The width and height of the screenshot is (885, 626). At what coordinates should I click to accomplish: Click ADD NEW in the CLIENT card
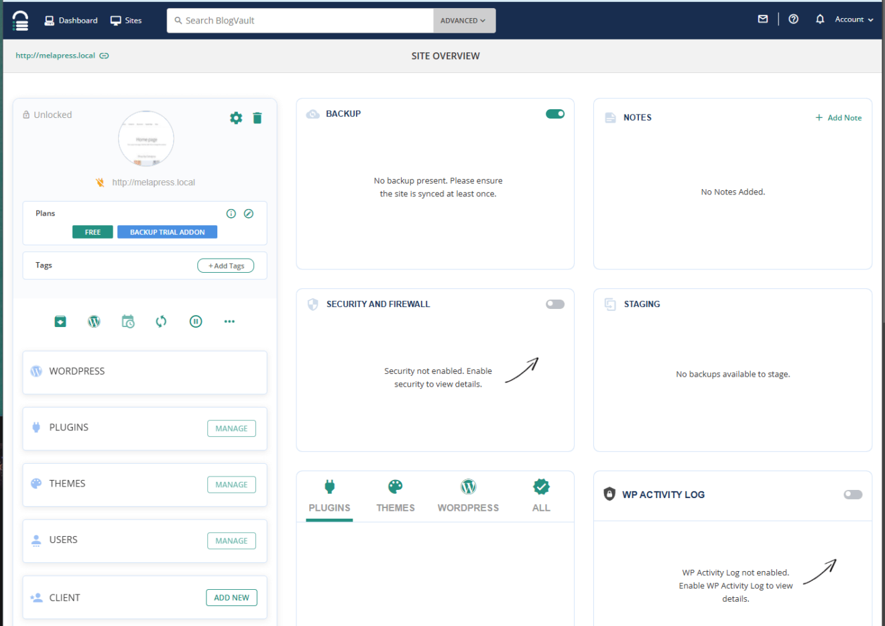pyautogui.click(x=232, y=598)
